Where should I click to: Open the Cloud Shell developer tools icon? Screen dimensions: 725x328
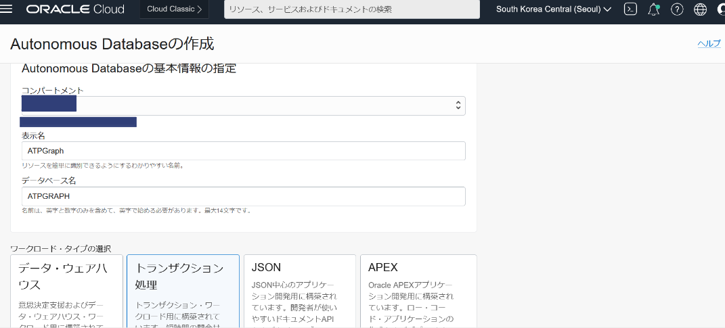click(x=630, y=9)
